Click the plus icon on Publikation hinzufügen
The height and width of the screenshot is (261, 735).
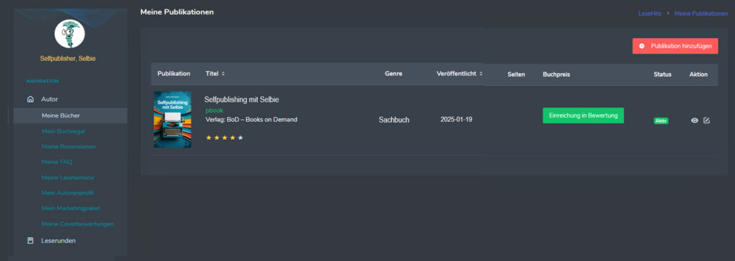(x=642, y=46)
